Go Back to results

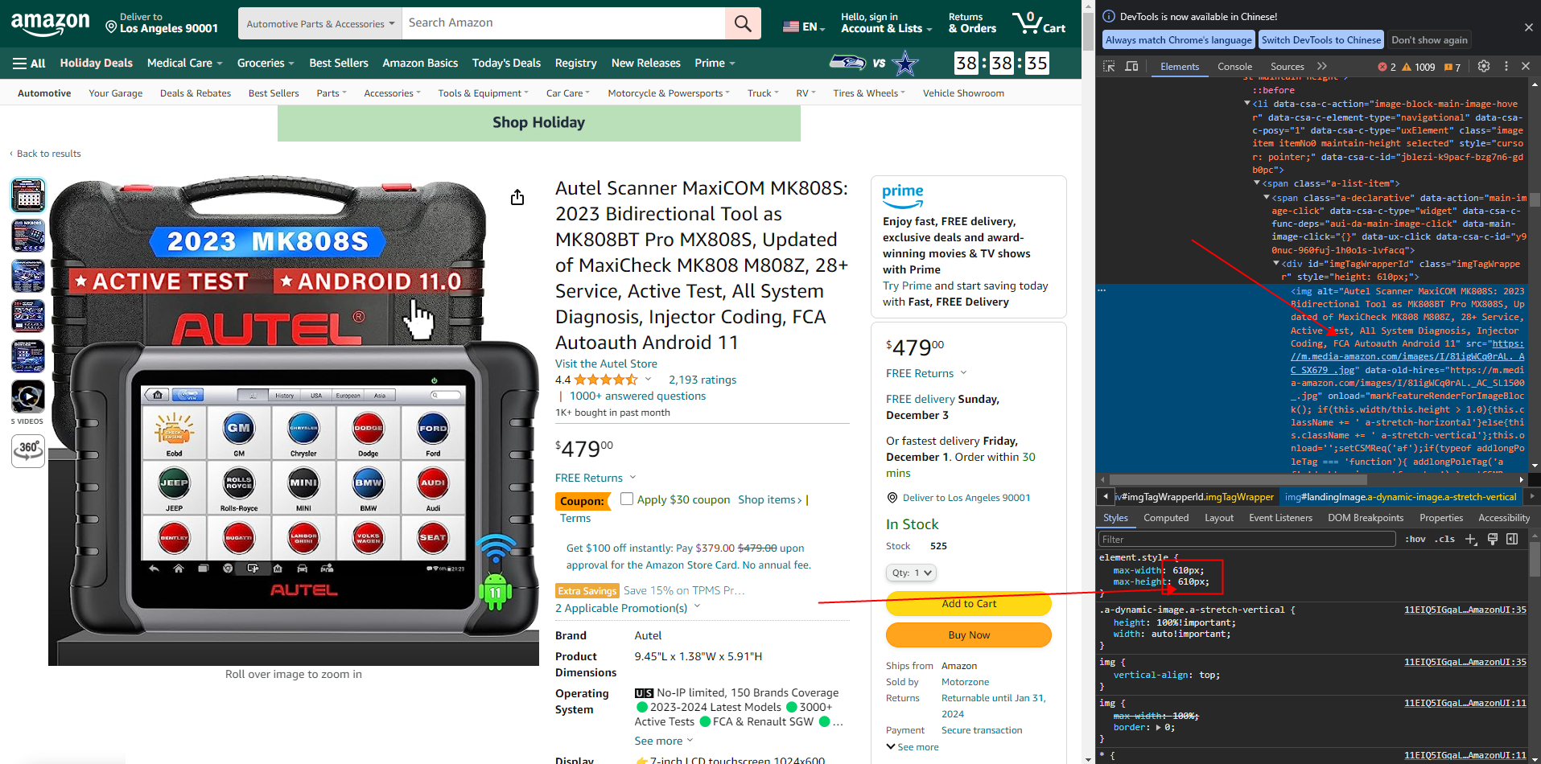[45, 154]
